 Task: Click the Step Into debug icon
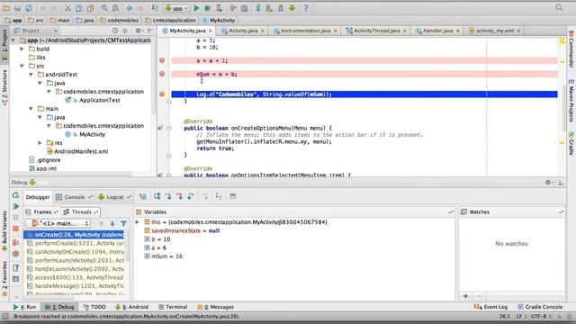point(168,196)
